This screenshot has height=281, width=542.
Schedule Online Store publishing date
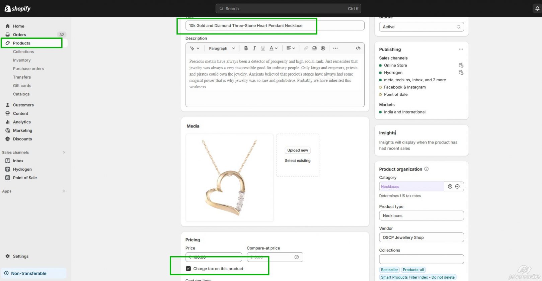click(x=461, y=65)
